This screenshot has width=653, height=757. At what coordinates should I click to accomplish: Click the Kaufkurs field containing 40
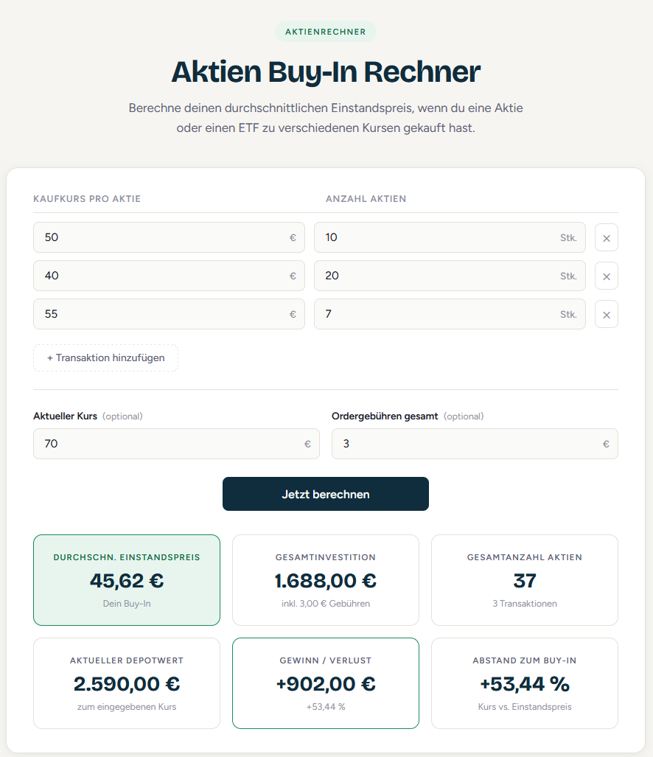169,276
